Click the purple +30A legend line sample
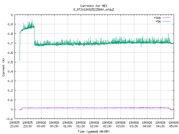The image size is (179, 134). pyautogui.click(x=166, y=18)
